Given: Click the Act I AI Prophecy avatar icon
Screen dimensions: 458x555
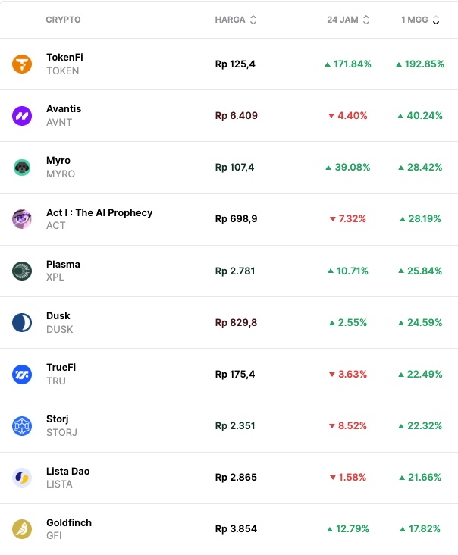Looking at the screenshot, I should (22, 219).
